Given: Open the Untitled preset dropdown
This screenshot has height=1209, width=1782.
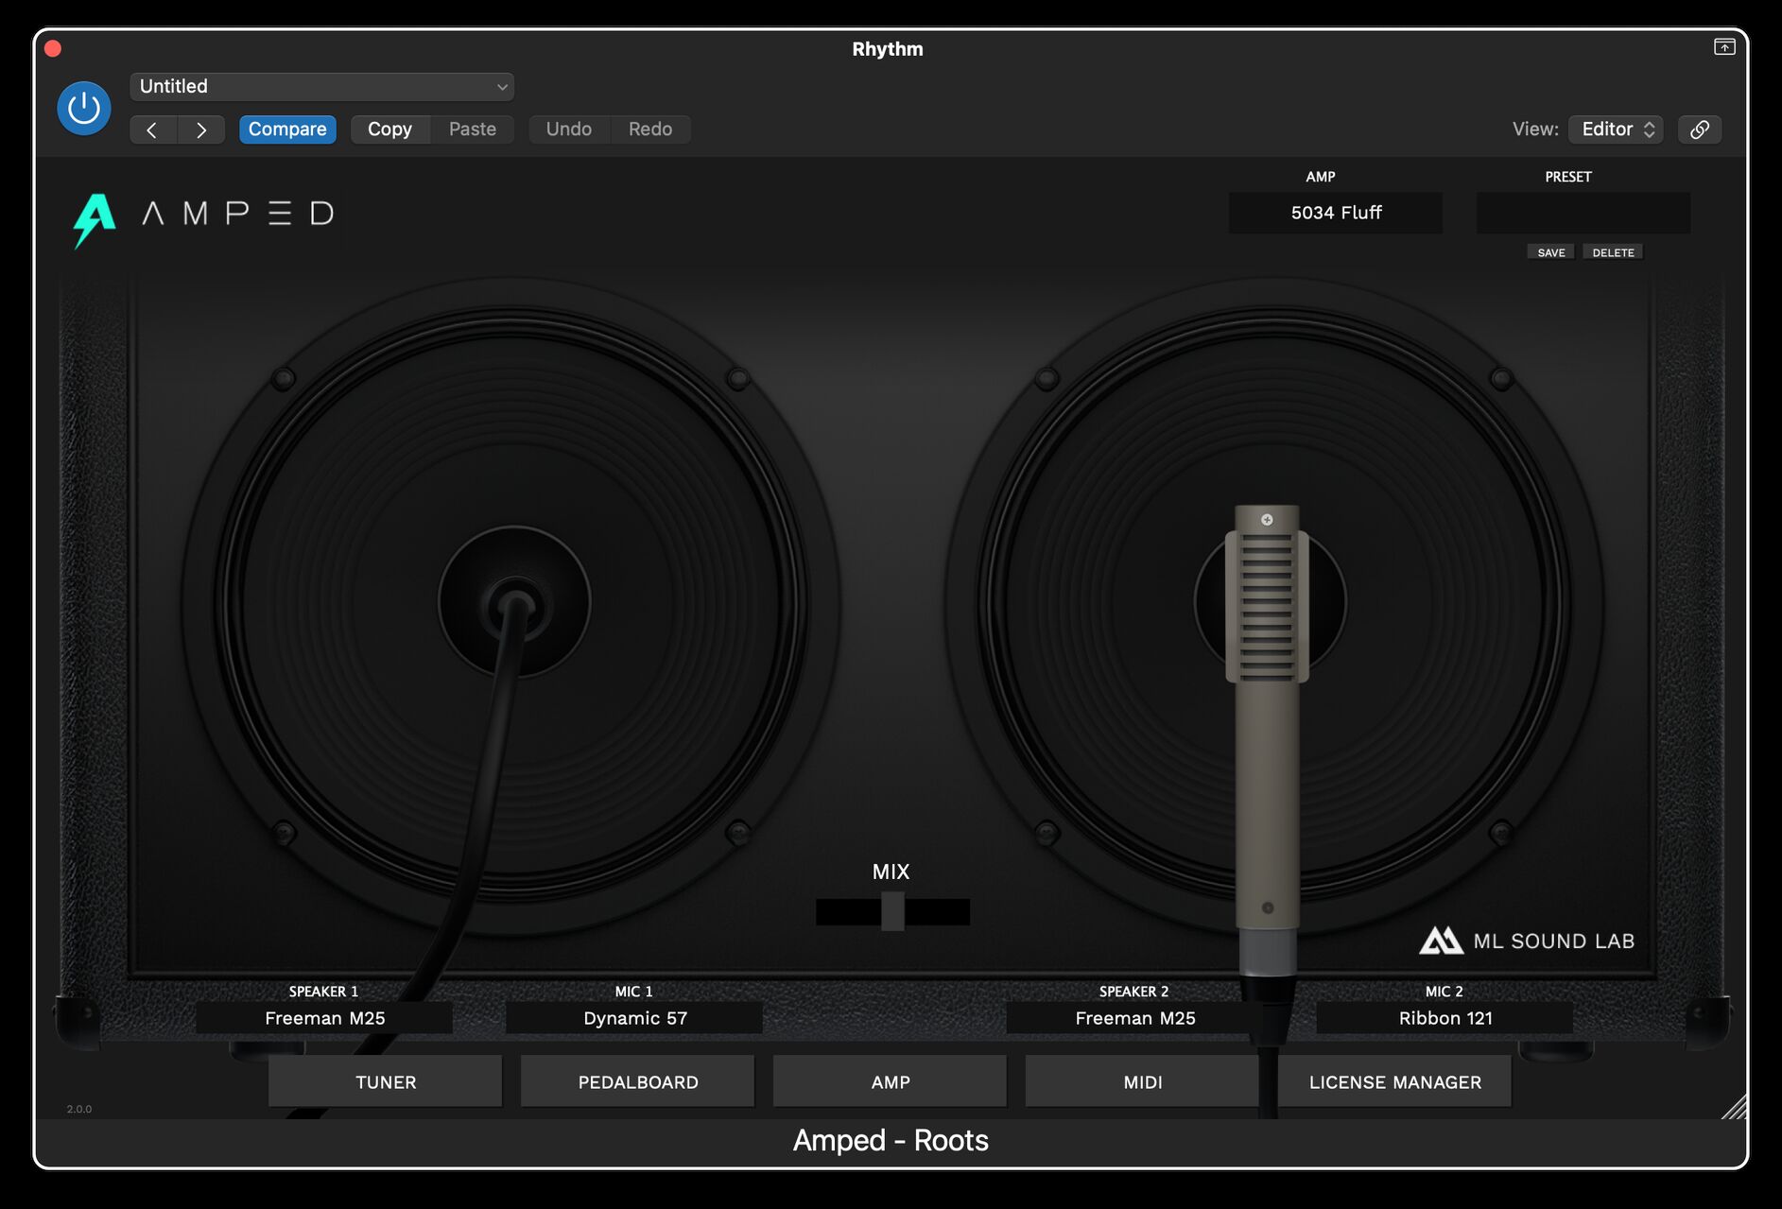Looking at the screenshot, I should [x=321, y=86].
